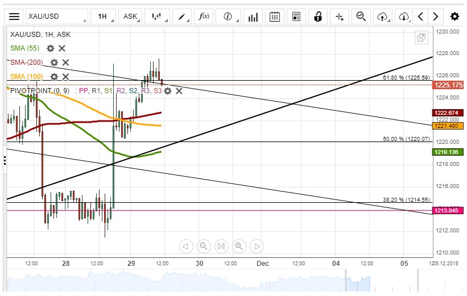
Task: Click the SMA (55) legend label
Action: tap(24, 48)
